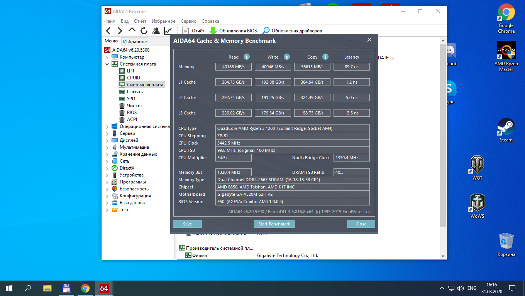This screenshot has height=296, width=525.
Task: Open the Память tree item
Action: [131, 92]
